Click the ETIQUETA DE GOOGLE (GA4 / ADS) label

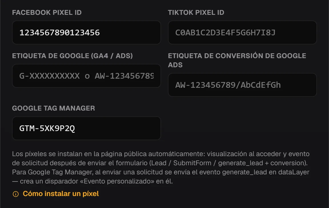(x=72, y=56)
